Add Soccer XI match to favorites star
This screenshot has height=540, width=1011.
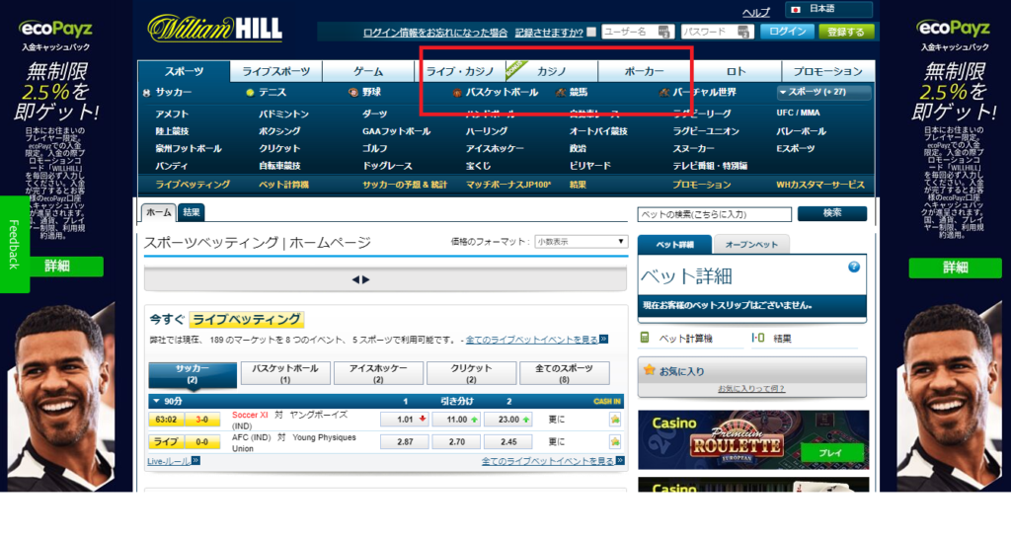[x=614, y=420]
